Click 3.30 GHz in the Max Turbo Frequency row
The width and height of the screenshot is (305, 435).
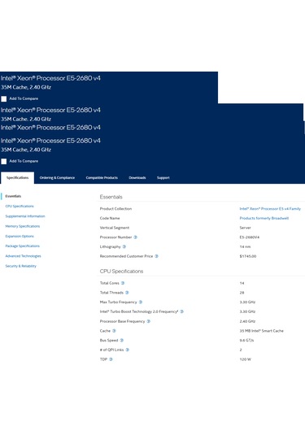pos(247,302)
